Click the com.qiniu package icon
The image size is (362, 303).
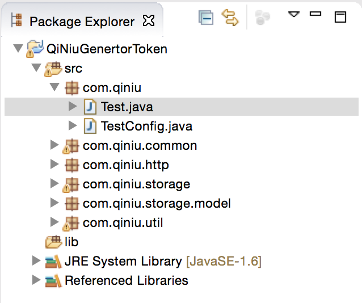(x=72, y=88)
